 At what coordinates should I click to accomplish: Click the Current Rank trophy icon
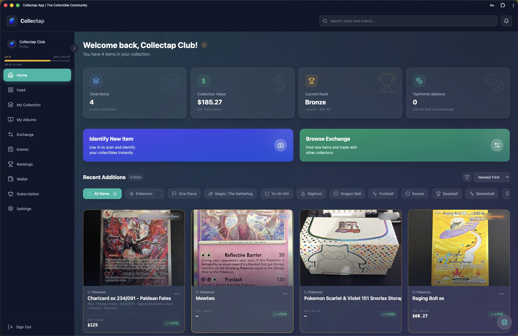(x=311, y=81)
